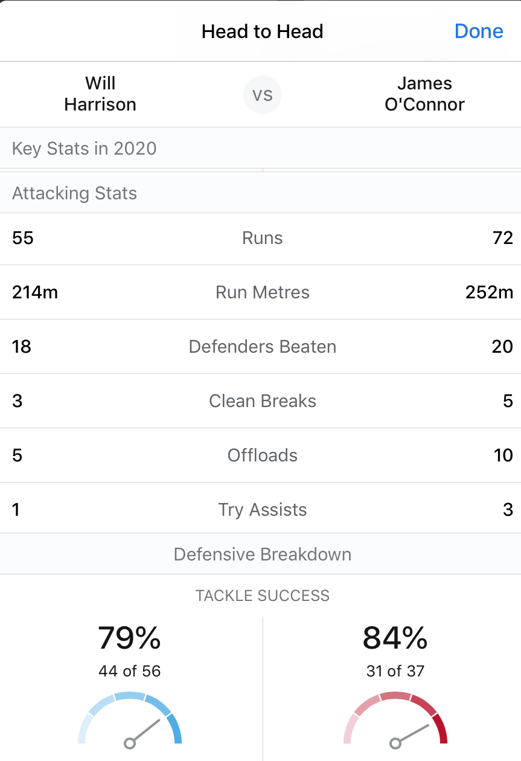Tap Will Harrison player name
This screenshot has width=521, height=761.
click(x=100, y=94)
